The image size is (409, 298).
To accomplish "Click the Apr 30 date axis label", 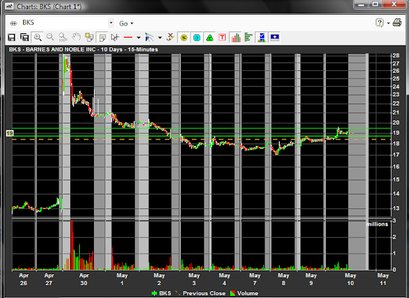I will coord(84,279).
